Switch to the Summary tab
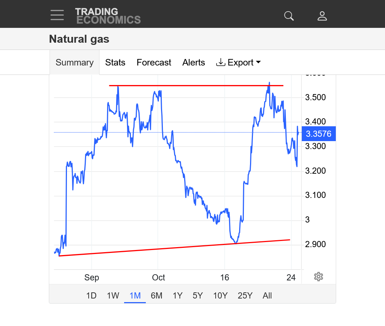The width and height of the screenshot is (385, 326). tap(75, 63)
